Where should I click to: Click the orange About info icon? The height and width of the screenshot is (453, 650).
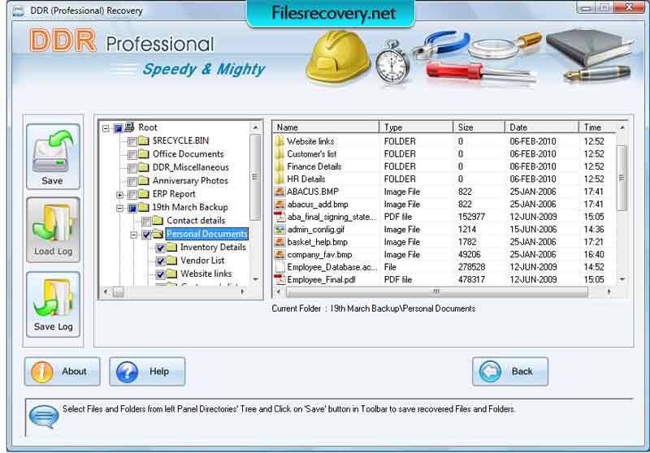coord(42,372)
